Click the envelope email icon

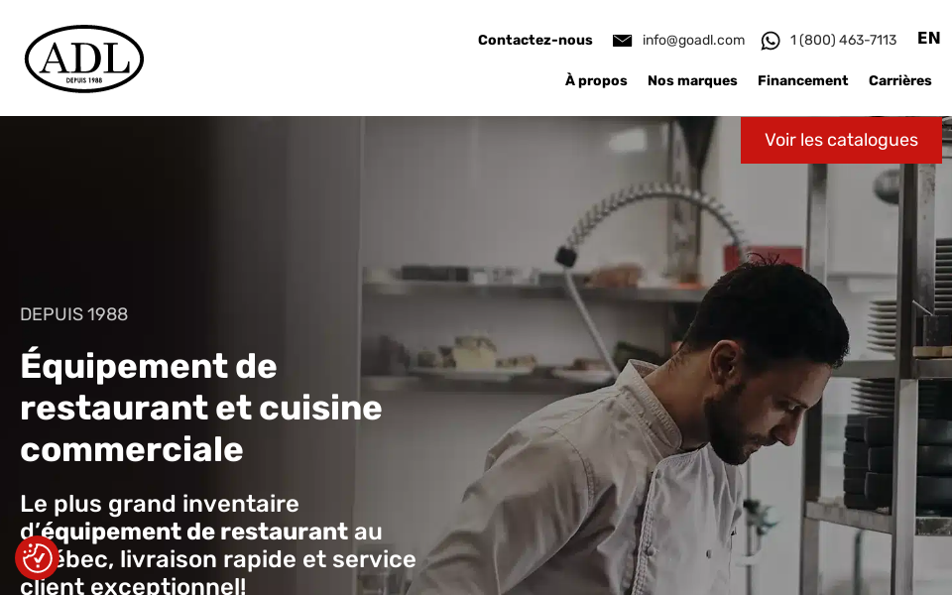pyautogui.click(x=622, y=40)
